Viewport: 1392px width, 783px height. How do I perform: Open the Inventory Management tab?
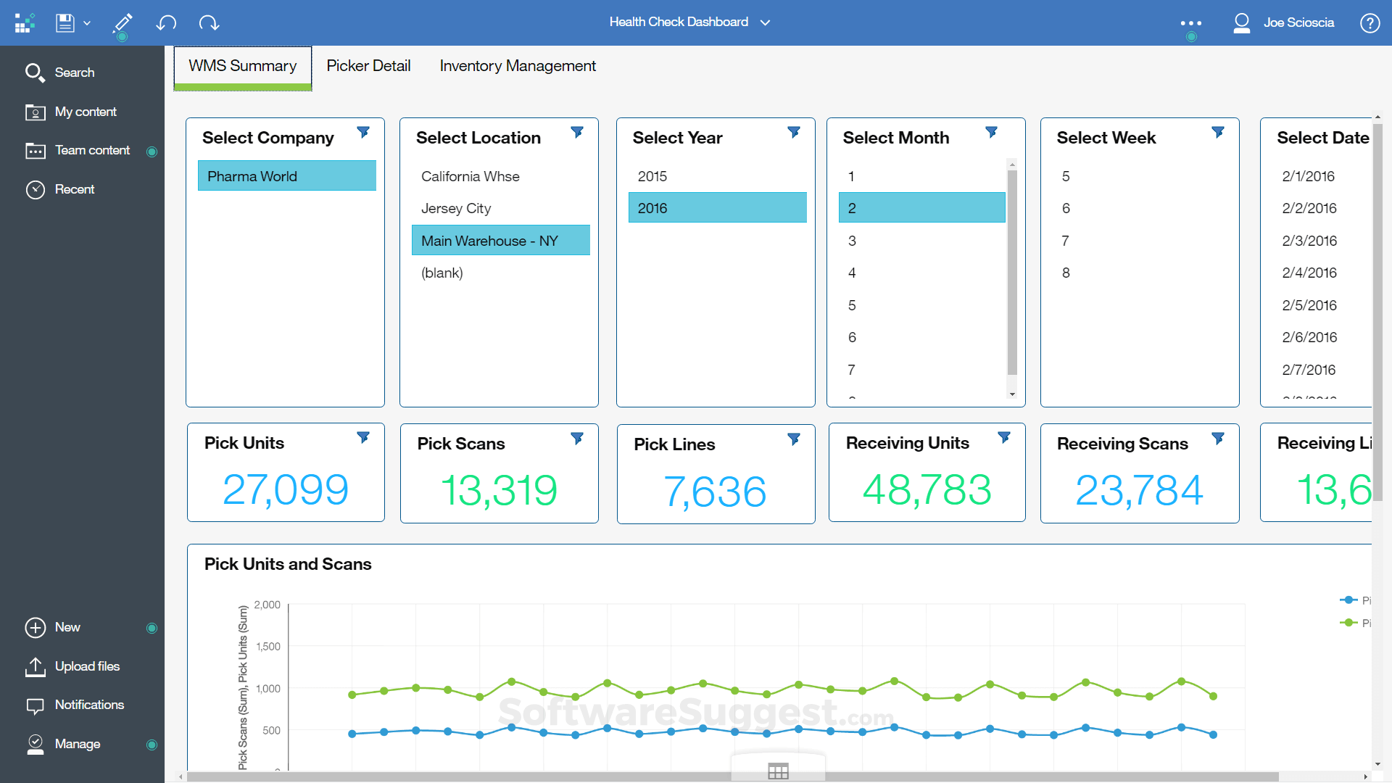click(518, 66)
